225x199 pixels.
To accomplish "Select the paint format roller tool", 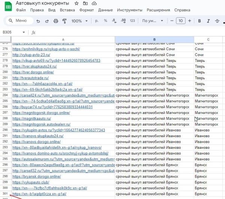I will [x=64, y=21].
